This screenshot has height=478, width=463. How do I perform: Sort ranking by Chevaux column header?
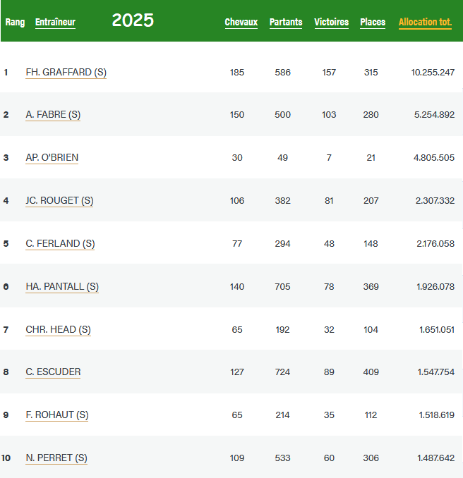coord(241,22)
